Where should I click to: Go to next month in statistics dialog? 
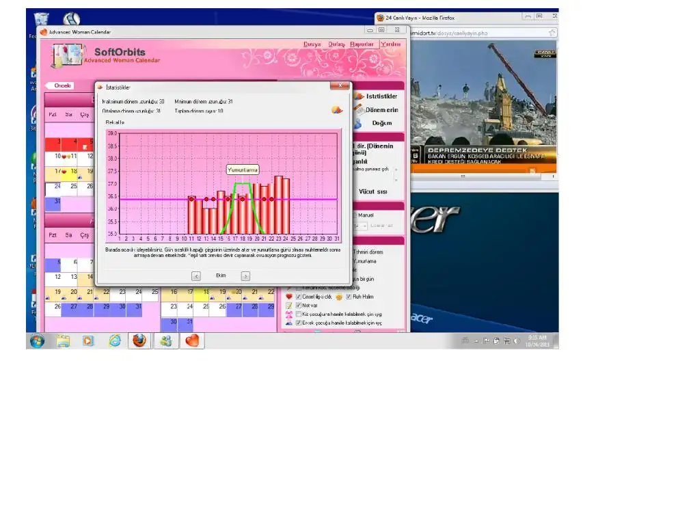tap(245, 276)
